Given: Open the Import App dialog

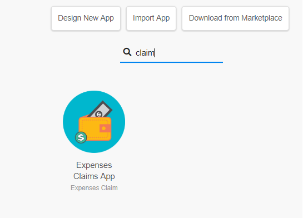Looking at the screenshot, I should tap(151, 18).
